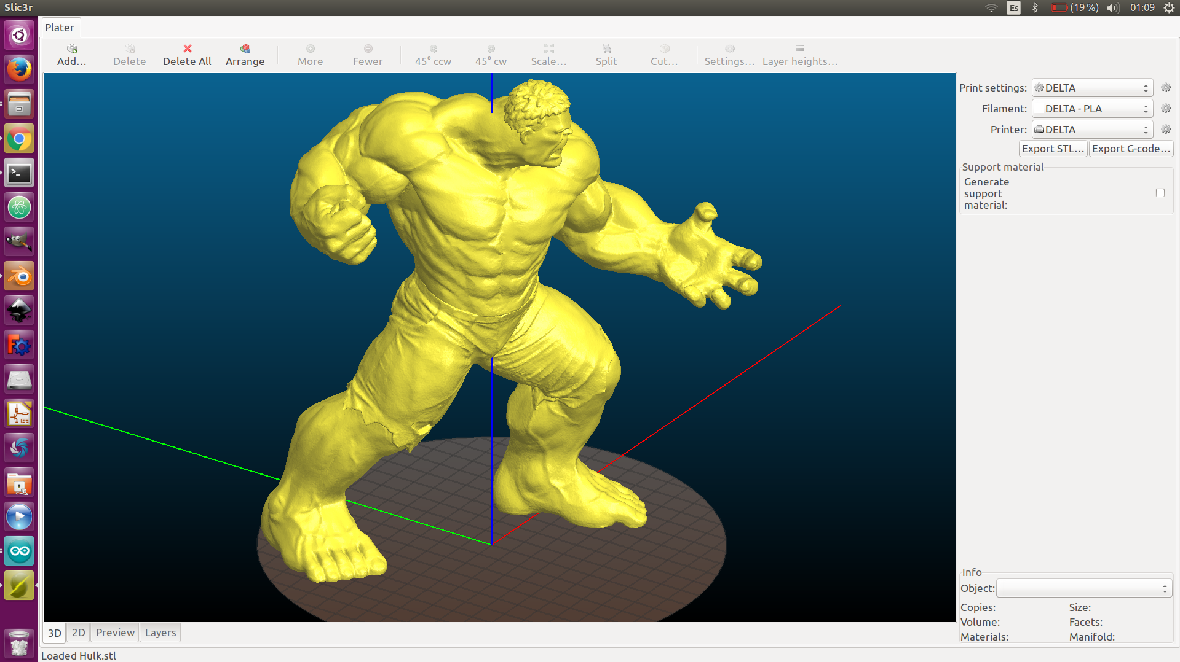The width and height of the screenshot is (1180, 662).
Task: Click the 'Loaded Hulk.stl' status text
Action: [x=79, y=656]
